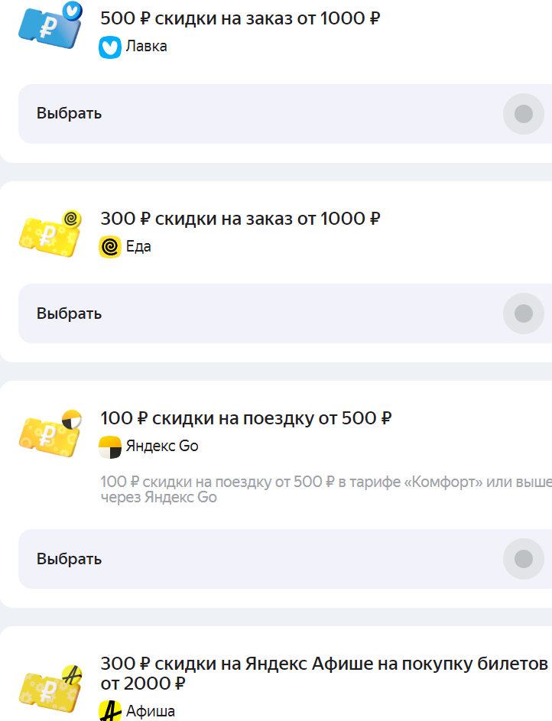Image resolution: width=552 pixels, height=721 pixels.
Task: Click the small Lavka heart logo
Action: click(x=110, y=47)
